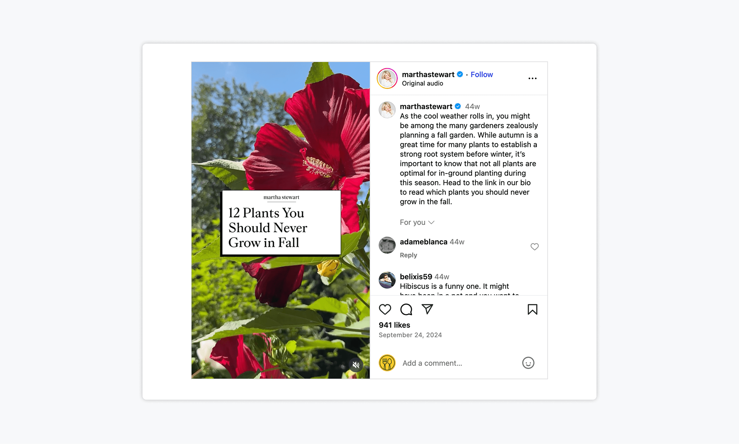Reply to adameblanca's comment
The image size is (739, 444).
[x=408, y=255]
